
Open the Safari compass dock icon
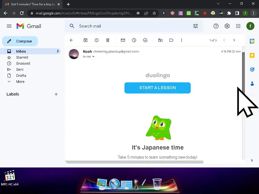point(114,184)
